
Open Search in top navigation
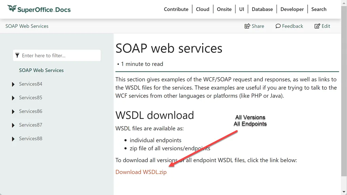tap(319, 9)
